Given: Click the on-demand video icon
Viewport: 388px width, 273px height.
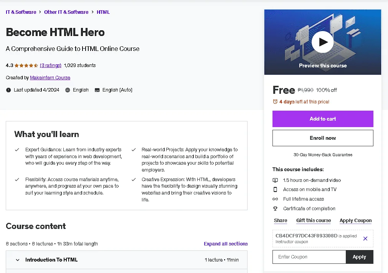Looking at the screenshot, I should pyautogui.click(x=275, y=180).
